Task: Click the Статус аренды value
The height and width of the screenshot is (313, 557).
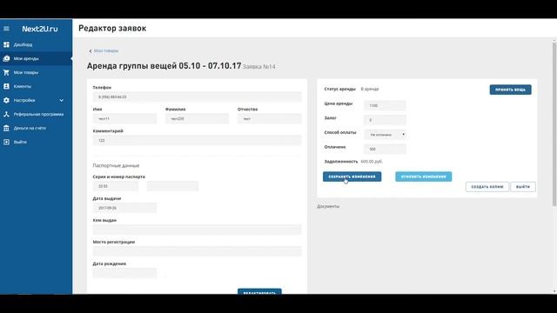Action: [x=370, y=89]
